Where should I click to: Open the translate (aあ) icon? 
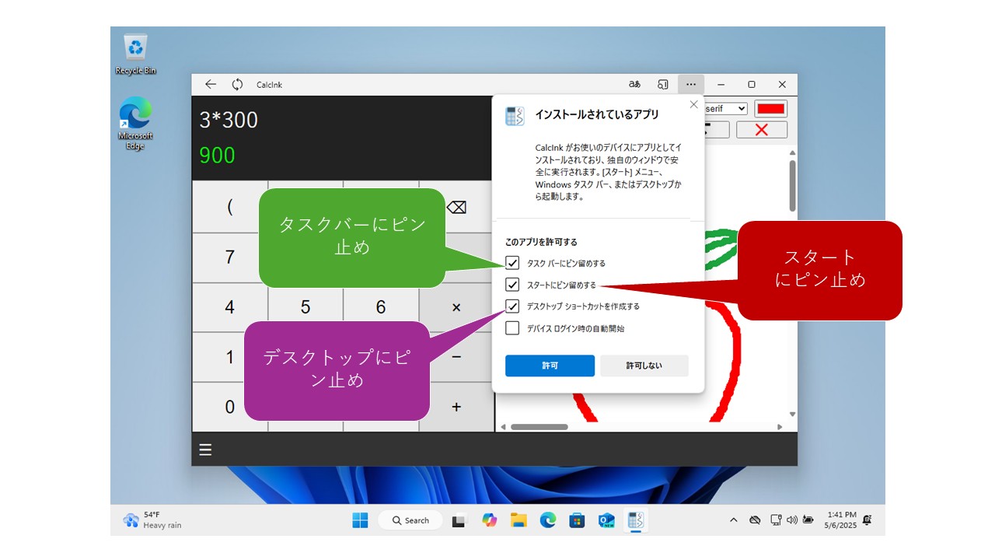click(634, 84)
